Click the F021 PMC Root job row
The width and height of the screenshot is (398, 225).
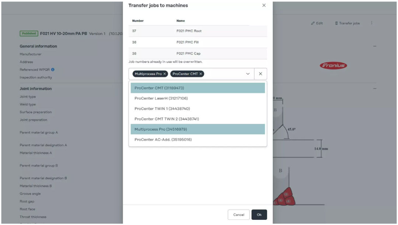198,31
